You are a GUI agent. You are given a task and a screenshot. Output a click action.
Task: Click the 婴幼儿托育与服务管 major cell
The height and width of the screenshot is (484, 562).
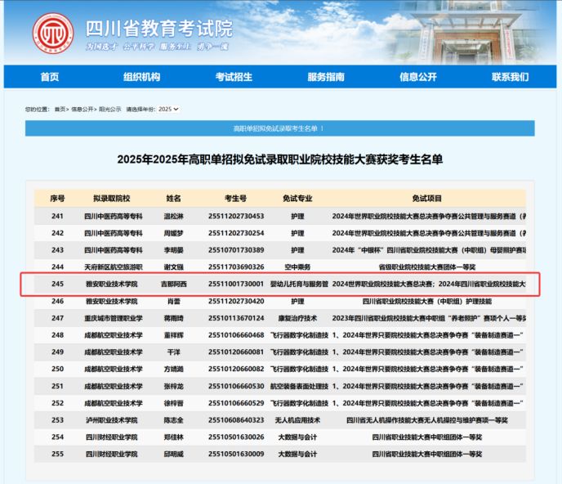299,284
